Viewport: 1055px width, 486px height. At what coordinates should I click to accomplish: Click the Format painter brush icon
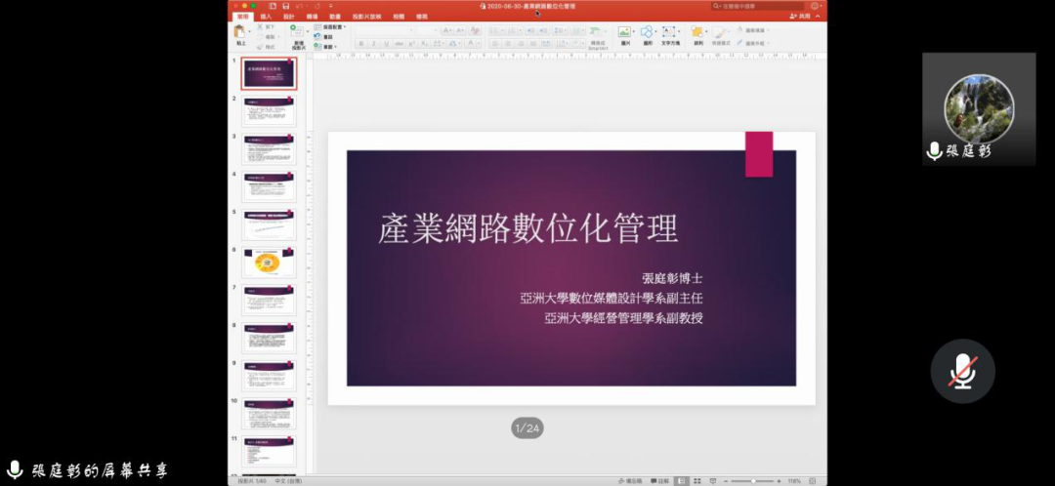[x=260, y=47]
